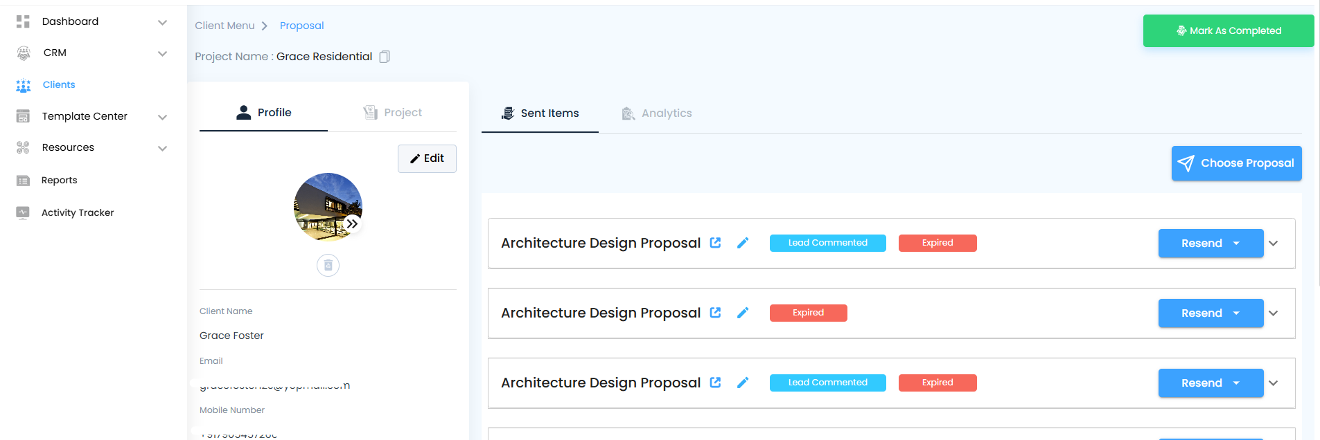Click the pencil icon on the third proposal
This screenshot has height=440, width=1320.
[743, 383]
